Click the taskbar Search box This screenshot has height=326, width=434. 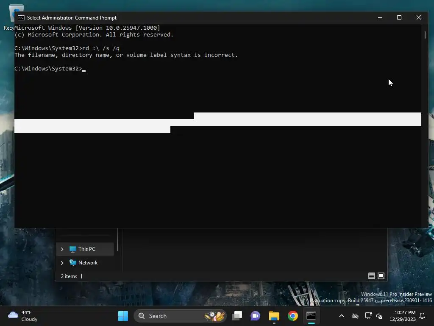point(180,316)
